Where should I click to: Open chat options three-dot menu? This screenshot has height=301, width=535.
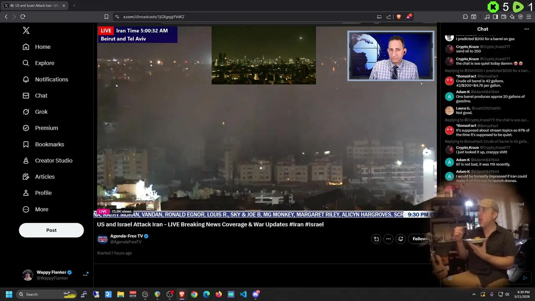[527, 29]
